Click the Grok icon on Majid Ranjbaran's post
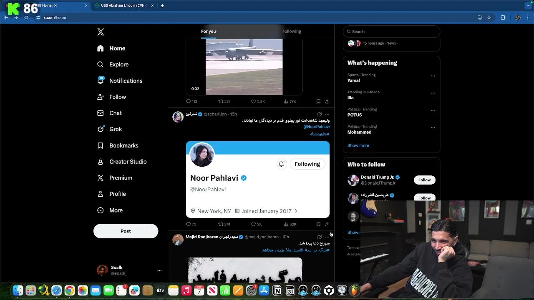 point(320,237)
